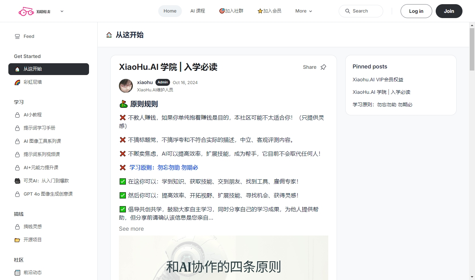Click the lock icon beside 提示词系列视频课
The width and height of the screenshot is (475, 280).
17,155
